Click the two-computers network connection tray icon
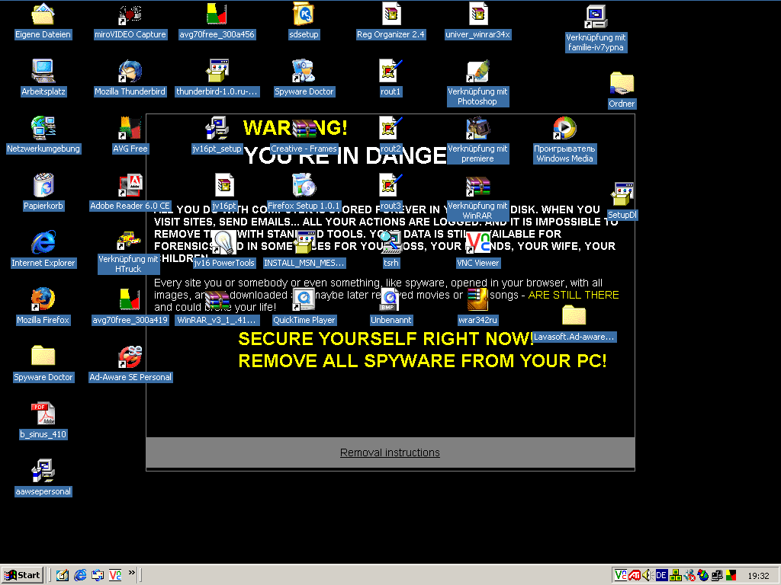 click(x=717, y=576)
